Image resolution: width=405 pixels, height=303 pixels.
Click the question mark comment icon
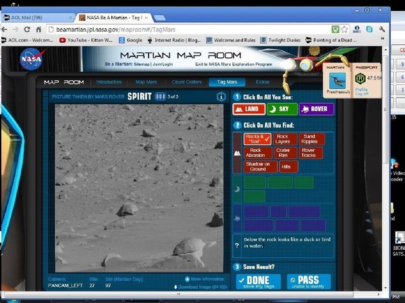(x=237, y=246)
